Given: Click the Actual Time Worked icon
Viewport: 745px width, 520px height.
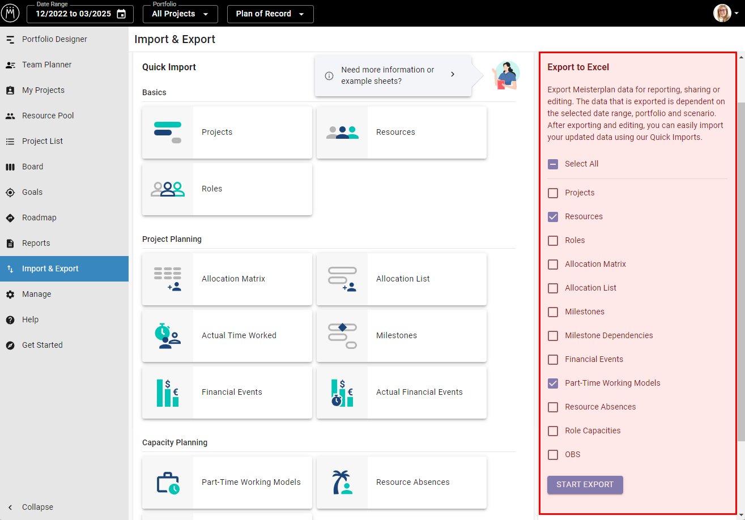Looking at the screenshot, I should pyautogui.click(x=168, y=336).
